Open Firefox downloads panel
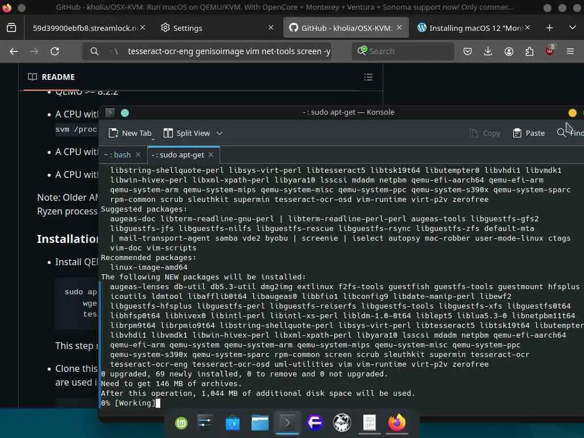The height and width of the screenshot is (438, 584). pyautogui.click(x=488, y=51)
